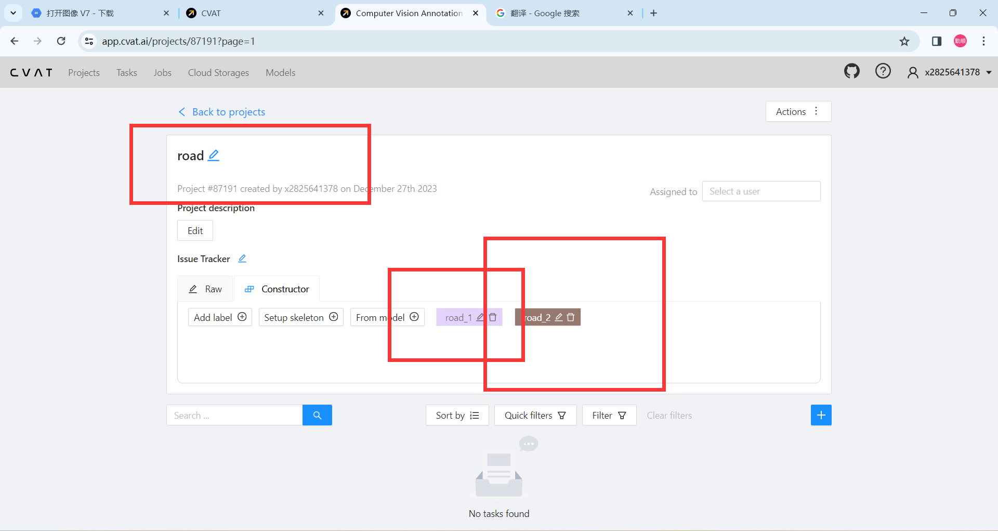Click the browser address bar URL

(x=178, y=41)
